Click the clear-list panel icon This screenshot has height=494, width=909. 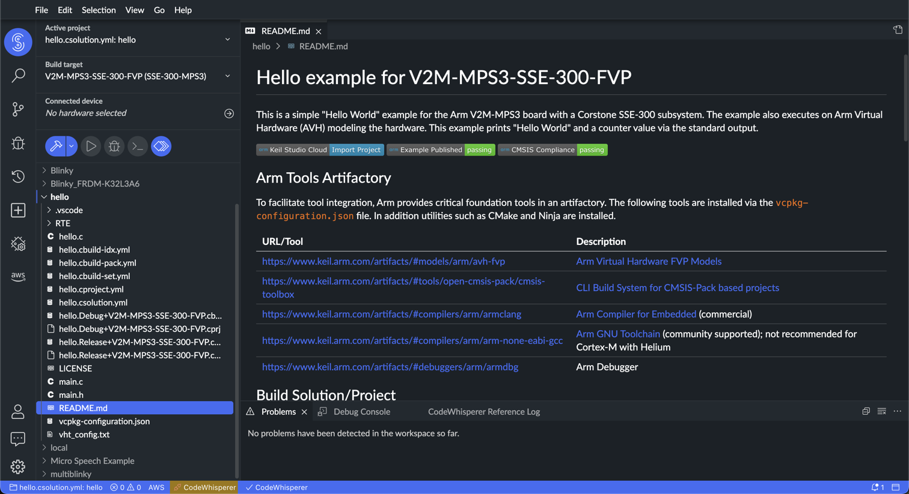pyautogui.click(x=881, y=412)
